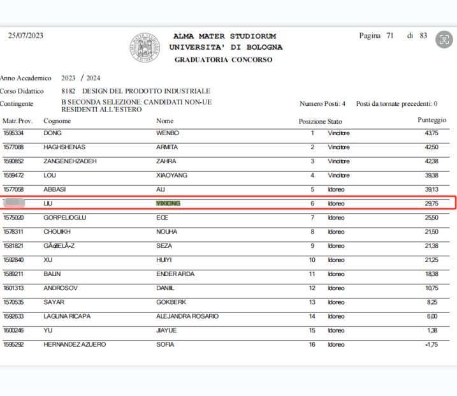Click the DESIGN DEL PRODOTTO INDUSTRIALE course name

click(x=146, y=91)
